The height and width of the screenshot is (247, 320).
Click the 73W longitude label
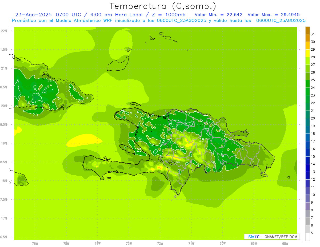tap(129, 243)
